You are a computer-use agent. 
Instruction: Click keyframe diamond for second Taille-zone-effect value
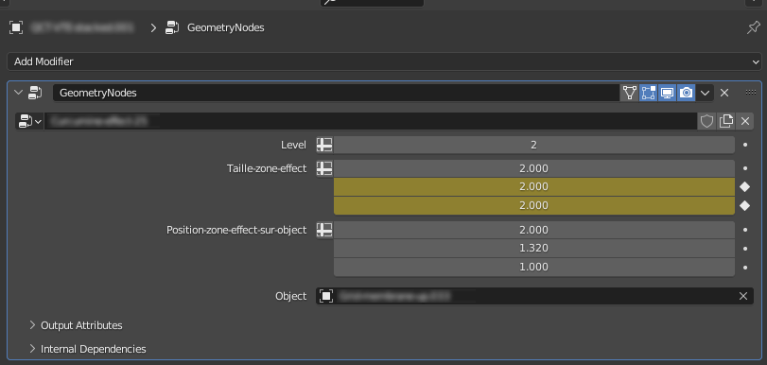click(x=744, y=187)
